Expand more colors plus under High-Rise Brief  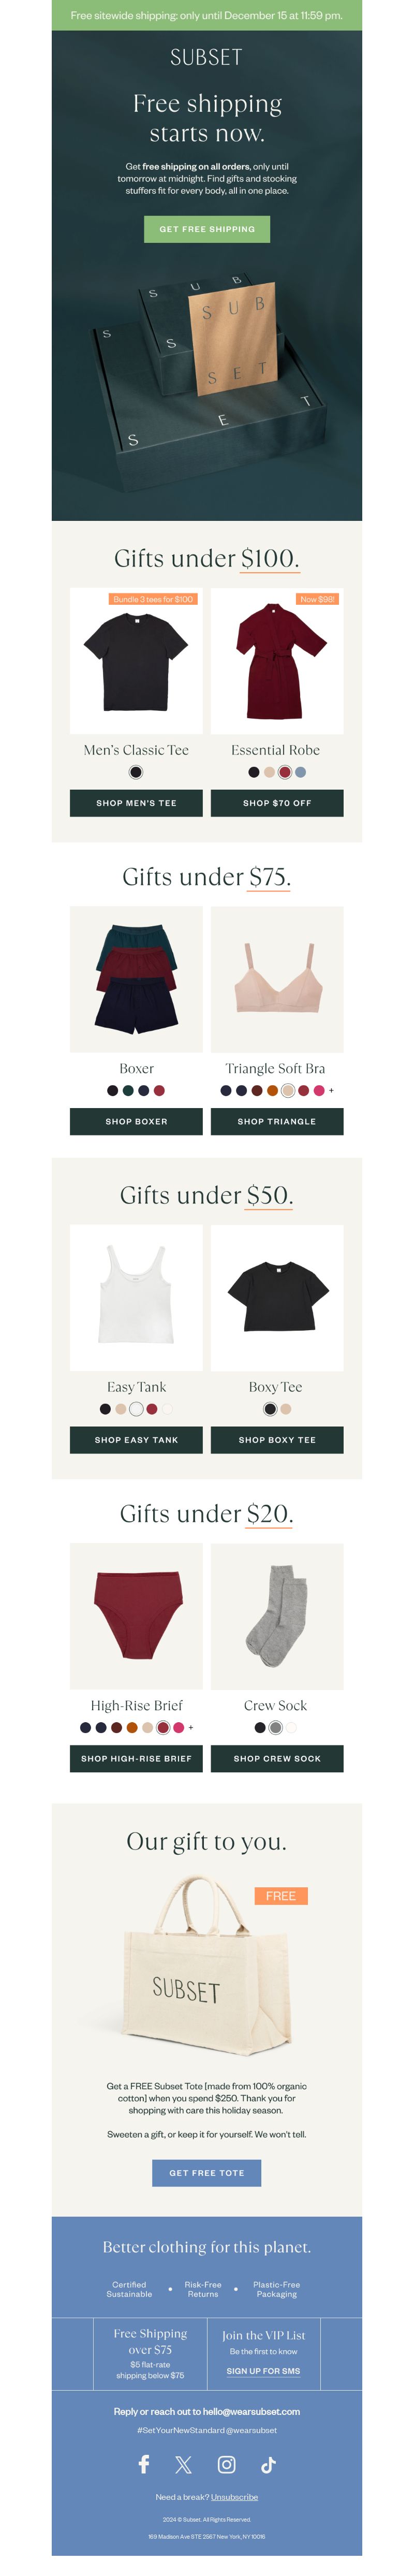(191, 1726)
